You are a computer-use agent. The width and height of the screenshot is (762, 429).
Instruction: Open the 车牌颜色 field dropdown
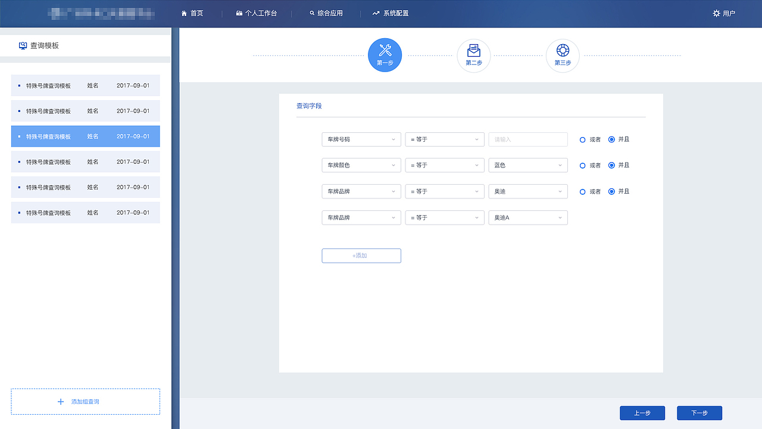click(x=361, y=166)
